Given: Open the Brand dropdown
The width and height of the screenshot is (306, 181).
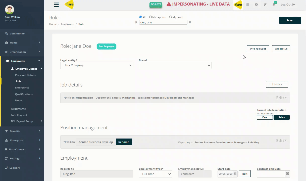Looking at the screenshot, I should click(175, 65).
